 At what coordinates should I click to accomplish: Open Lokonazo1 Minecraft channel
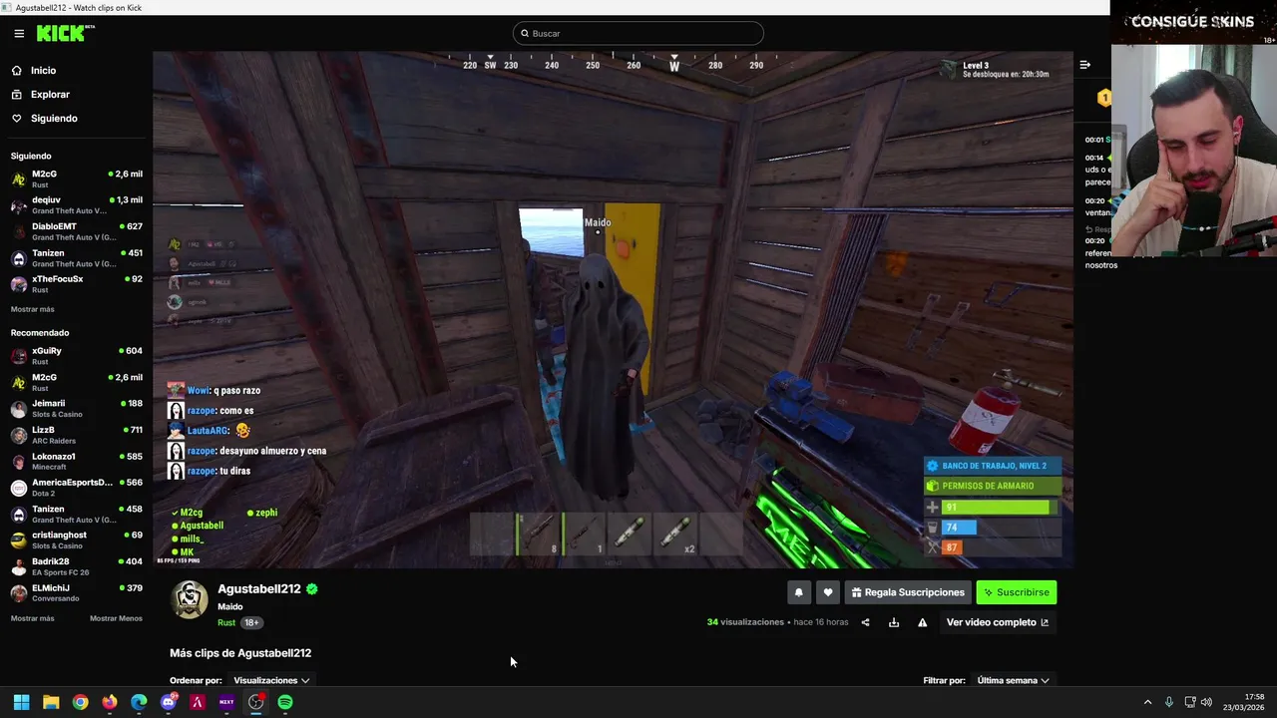click(x=76, y=462)
